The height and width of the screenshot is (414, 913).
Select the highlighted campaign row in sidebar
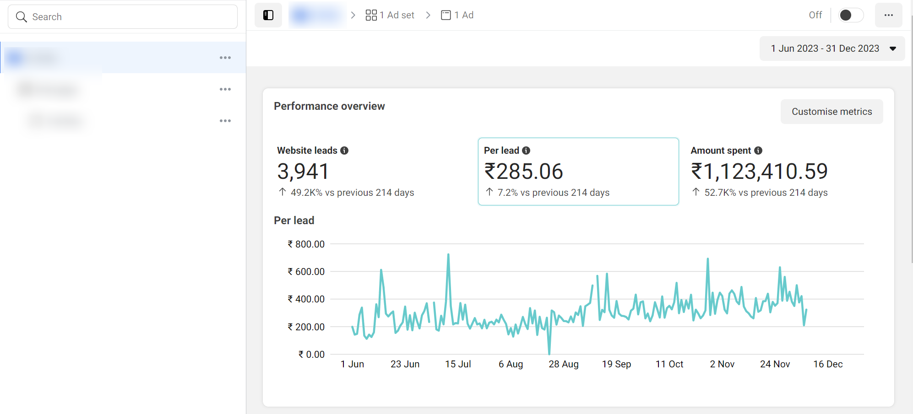click(110, 58)
